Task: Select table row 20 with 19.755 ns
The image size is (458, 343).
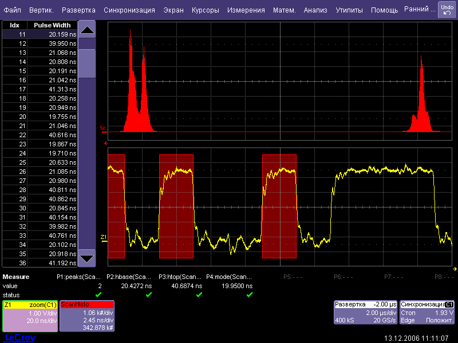Action: (40, 117)
